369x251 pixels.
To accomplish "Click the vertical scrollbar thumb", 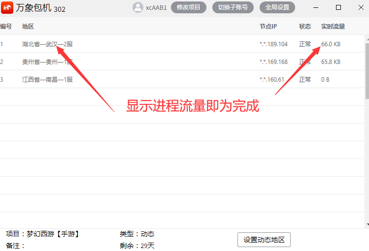I will coord(367,71).
